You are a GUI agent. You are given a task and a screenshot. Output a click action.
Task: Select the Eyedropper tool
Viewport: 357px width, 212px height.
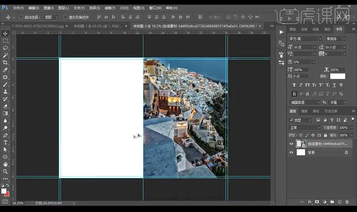click(x=5, y=70)
